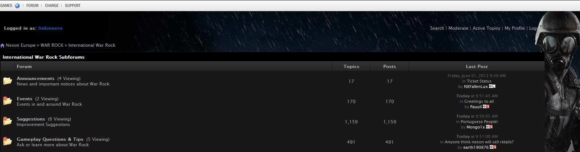Open the Moderate link

458,28
